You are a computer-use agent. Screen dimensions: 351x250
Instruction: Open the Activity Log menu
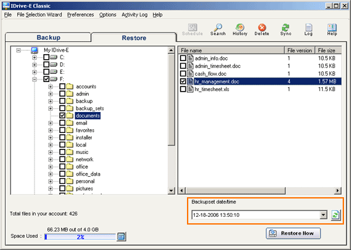(x=135, y=15)
